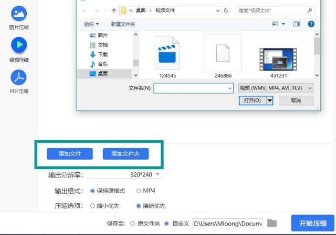Open the 图片压缩 image compression tool
Viewport: 336px width, 235px height.
click(19, 17)
